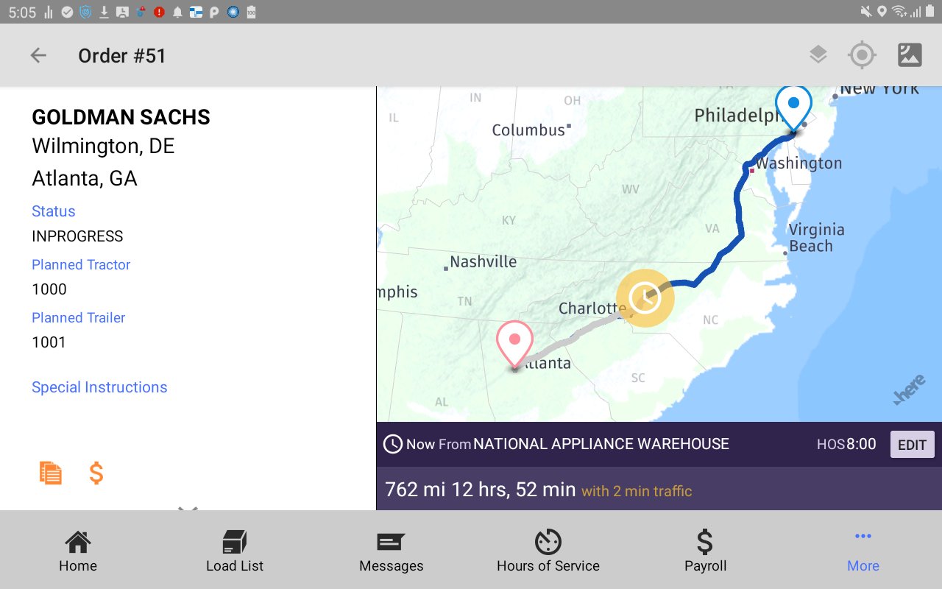This screenshot has width=942, height=589.
Task: Tap the 762 mi 12 hrs, 52 min summary
Action: point(481,490)
